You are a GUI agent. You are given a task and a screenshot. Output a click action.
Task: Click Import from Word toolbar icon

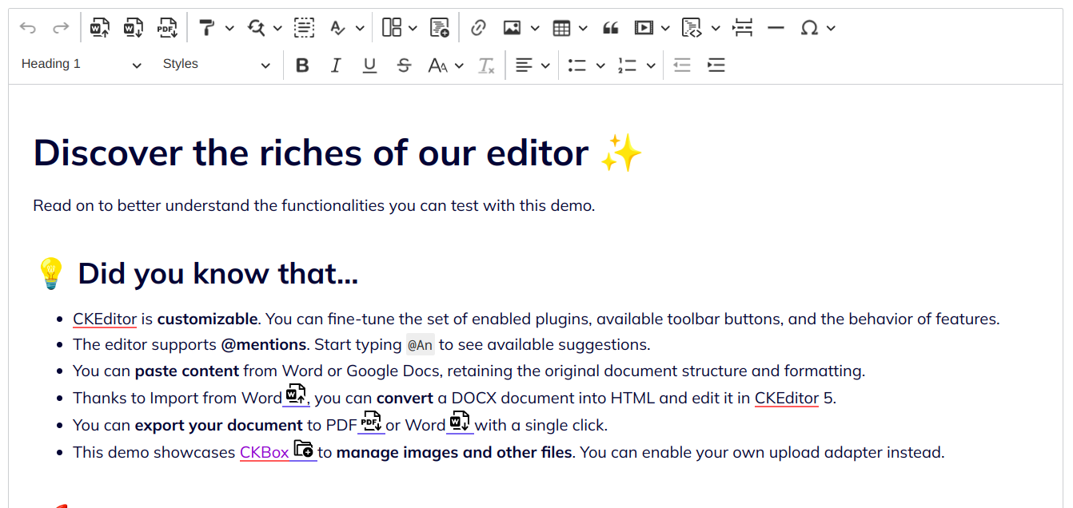pos(100,28)
